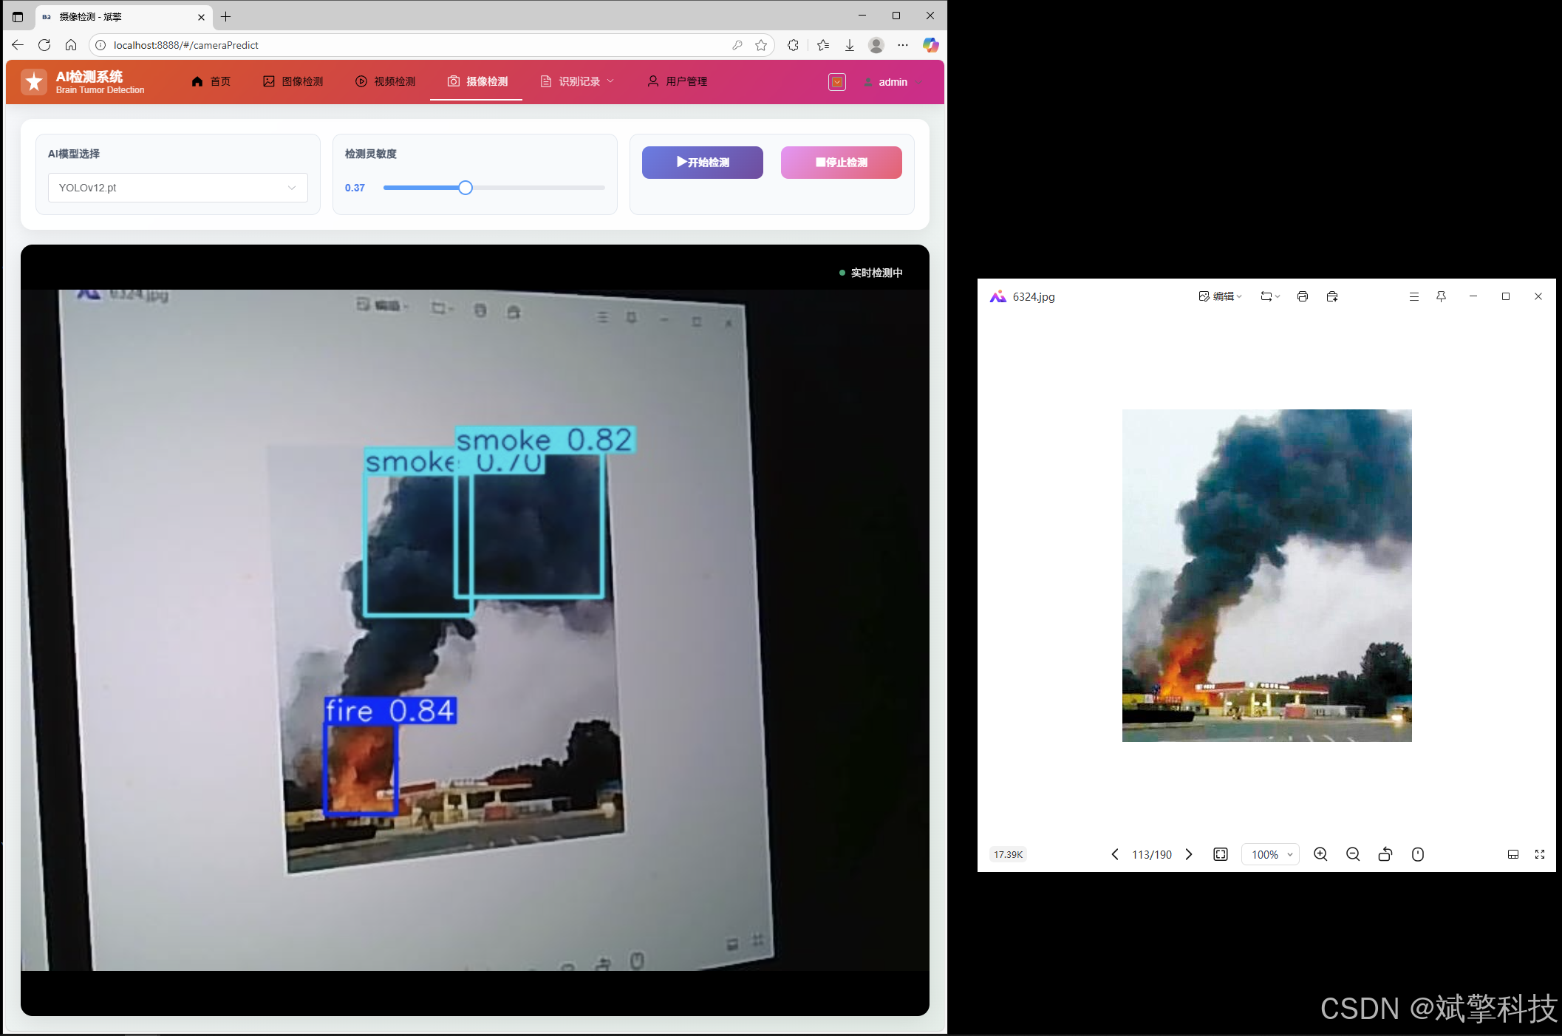Add page to browser favorites star

tap(761, 45)
